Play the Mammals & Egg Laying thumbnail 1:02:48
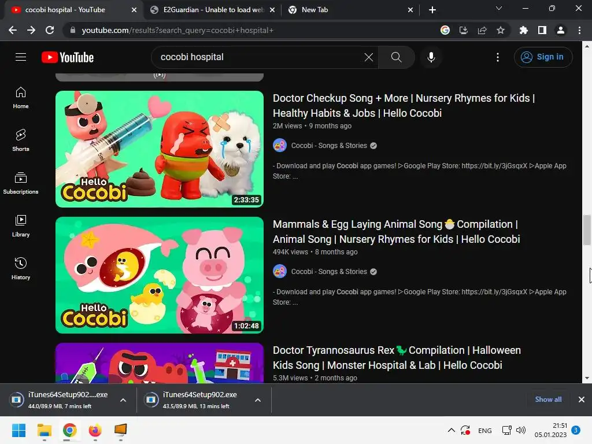 point(160,275)
